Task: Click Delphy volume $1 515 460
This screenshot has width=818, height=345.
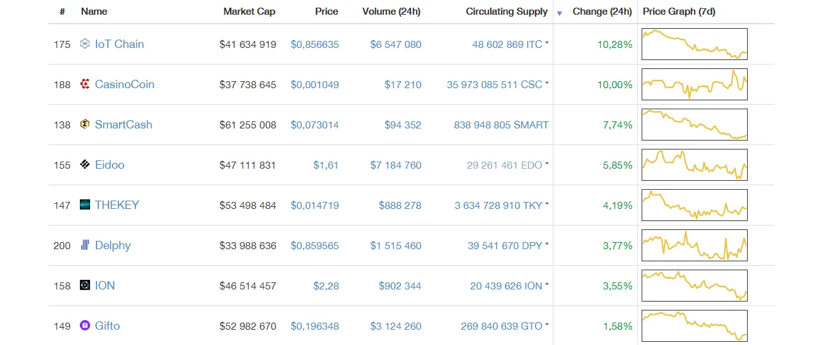Action: click(396, 246)
